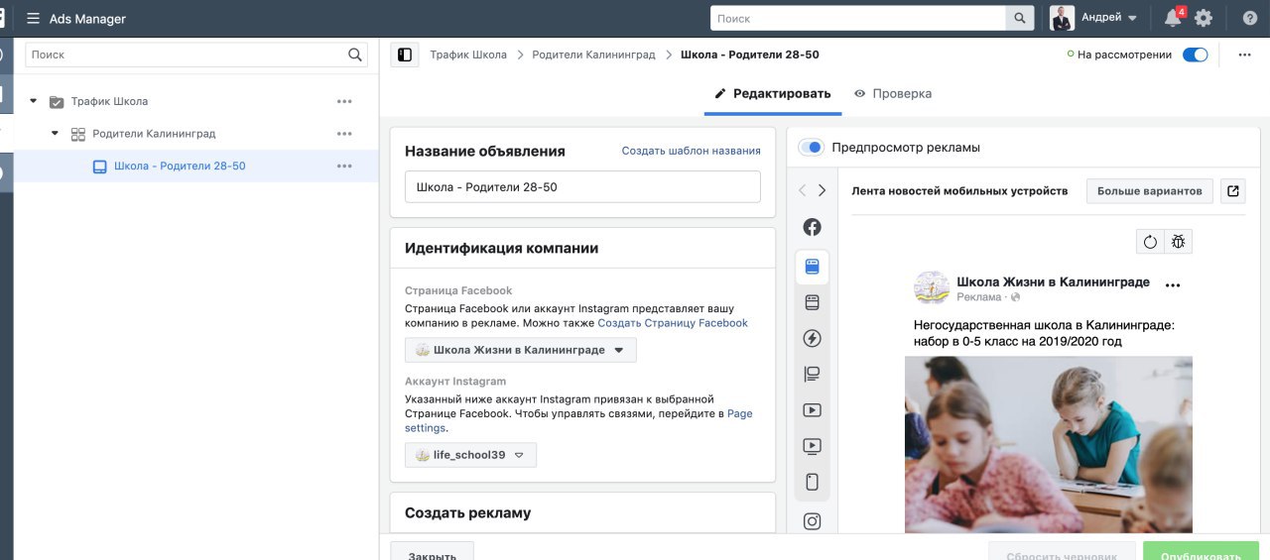Open the three-dot options for Школа - Родители 28-50
Viewport: 1270px width, 560px height.
[344, 167]
